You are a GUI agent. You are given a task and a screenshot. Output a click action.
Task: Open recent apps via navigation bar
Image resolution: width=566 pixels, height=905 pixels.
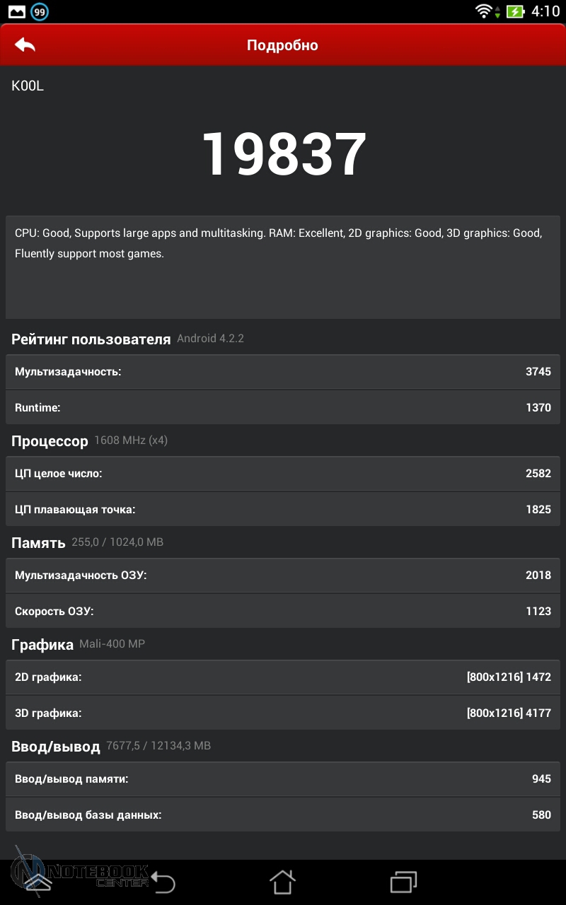point(404,882)
